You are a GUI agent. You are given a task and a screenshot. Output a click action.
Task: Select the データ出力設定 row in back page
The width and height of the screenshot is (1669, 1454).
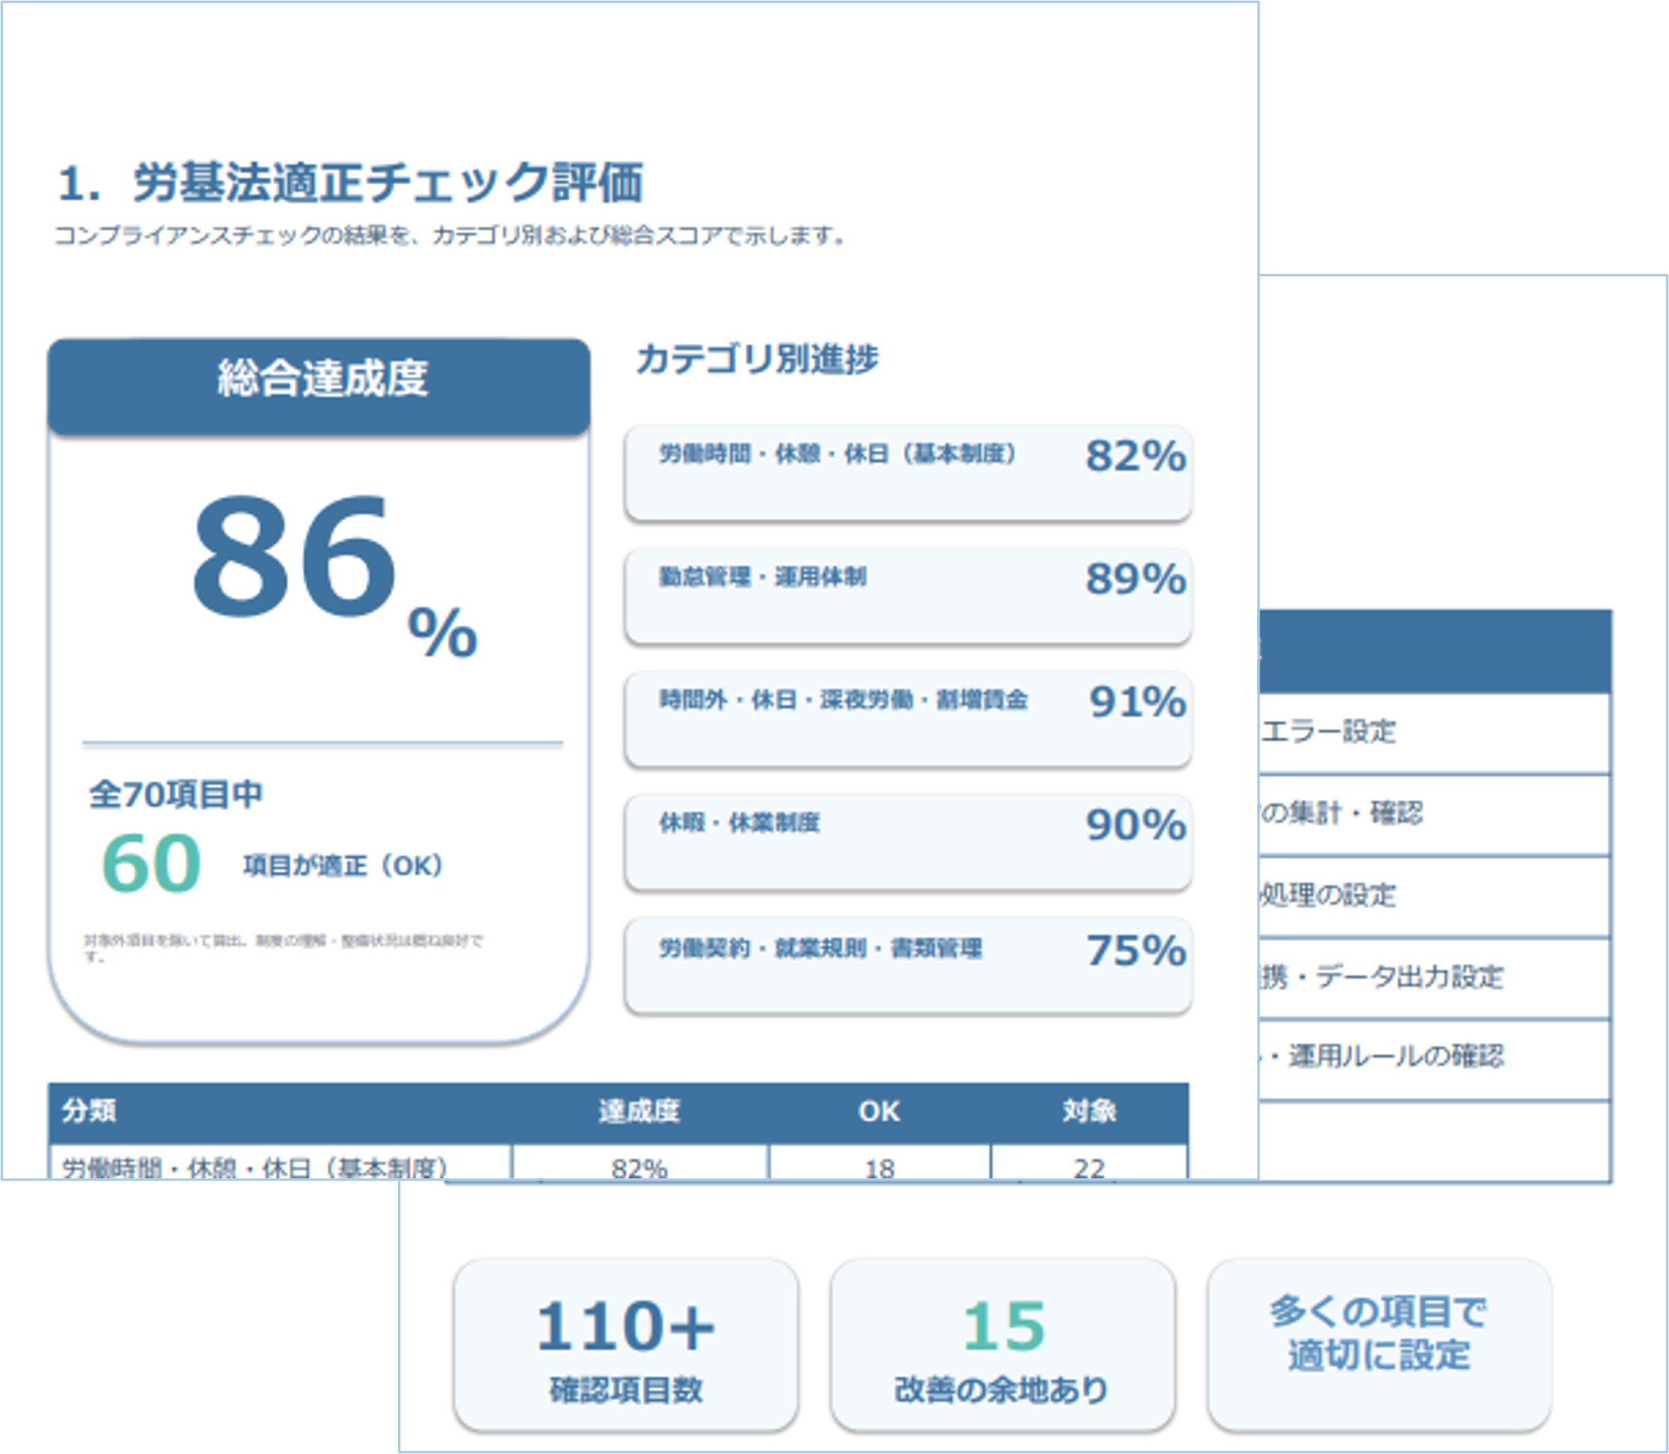tap(1435, 979)
